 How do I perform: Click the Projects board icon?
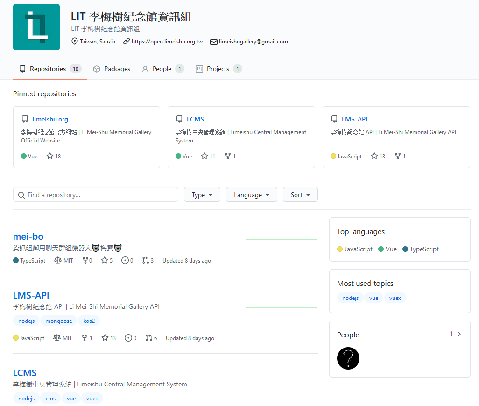click(199, 69)
